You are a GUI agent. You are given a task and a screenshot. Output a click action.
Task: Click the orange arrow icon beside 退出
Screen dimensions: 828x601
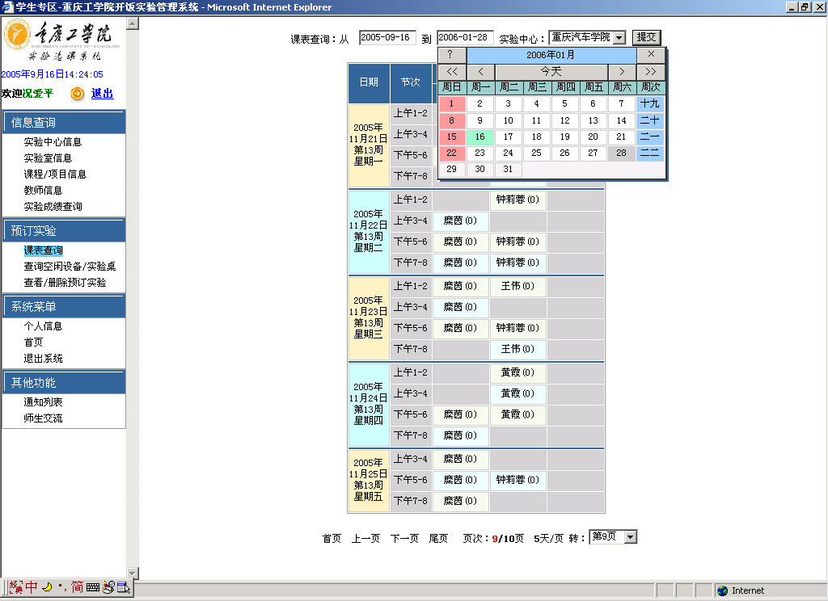point(78,94)
